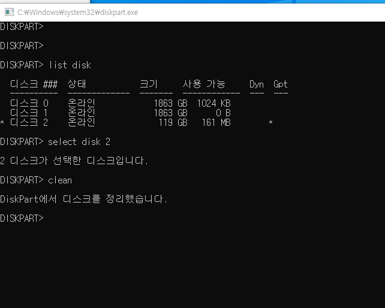Image resolution: width=385 pixels, height=308 pixels.
Task: Click the message 'DiskPart에서 디스크를 정리했습니다.'
Action: click(83, 199)
